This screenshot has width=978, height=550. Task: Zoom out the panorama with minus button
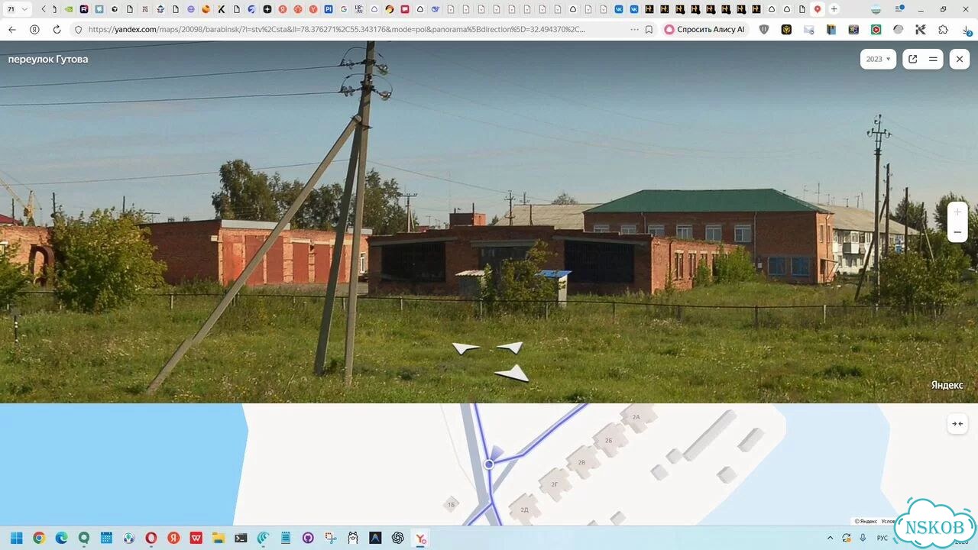tap(957, 232)
